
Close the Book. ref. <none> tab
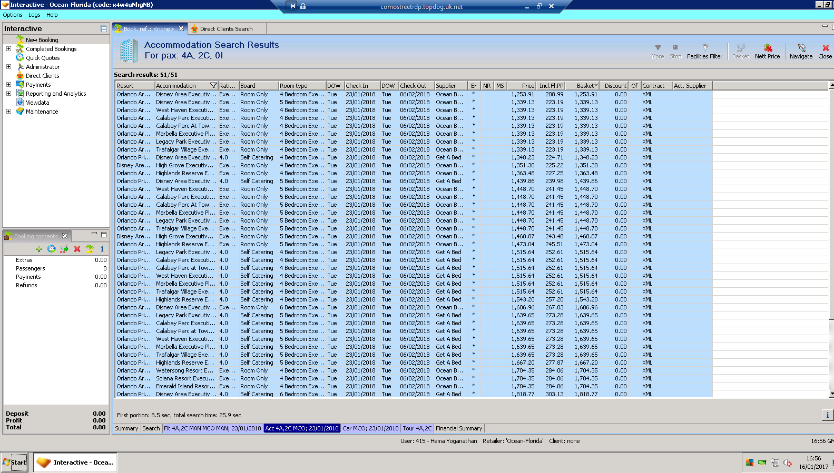click(181, 28)
